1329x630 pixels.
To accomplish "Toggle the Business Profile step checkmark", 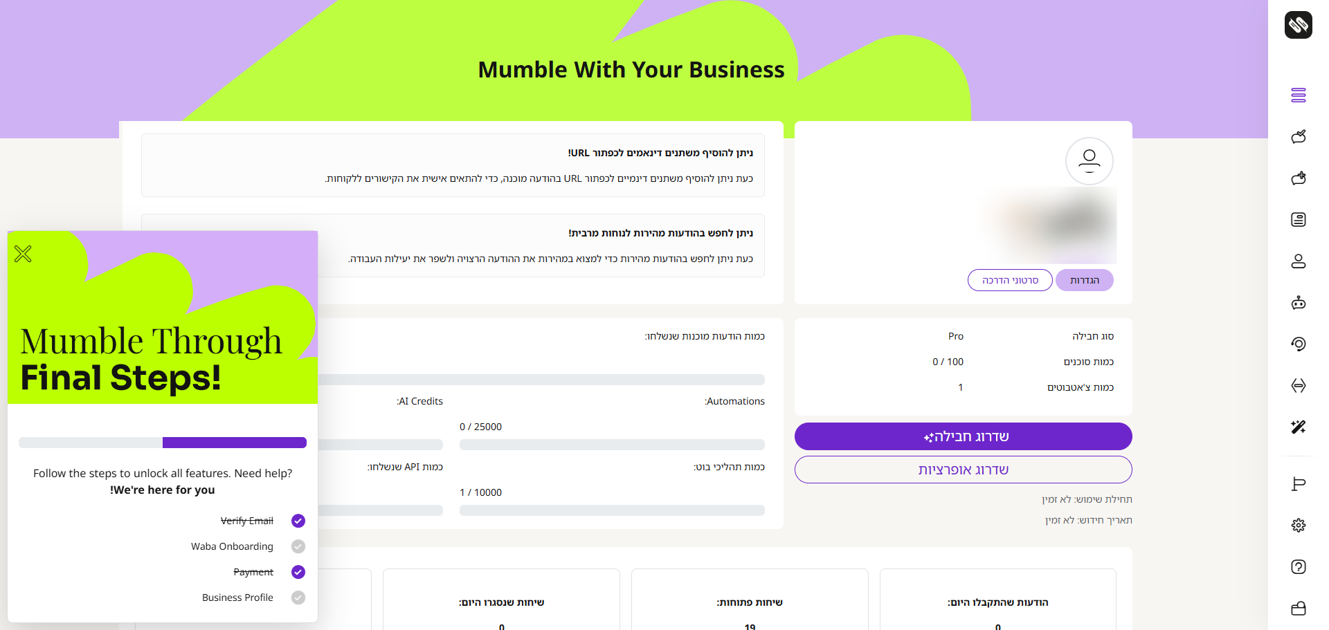I will [x=298, y=597].
